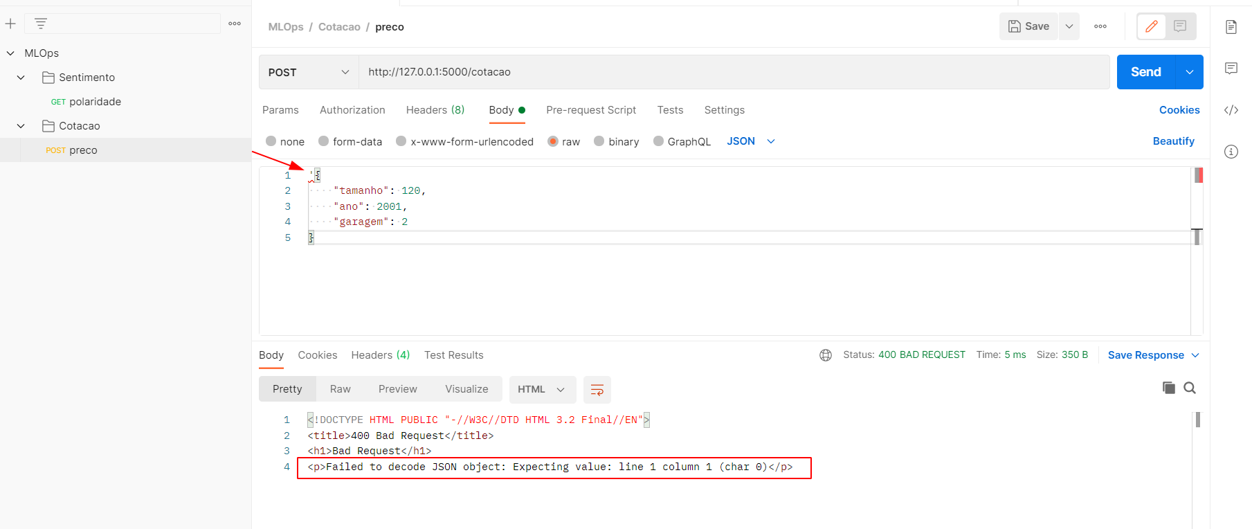This screenshot has height=529, width=1252.
Task: Click the network globe icon near Status
Action: click(x=826, y=355)
